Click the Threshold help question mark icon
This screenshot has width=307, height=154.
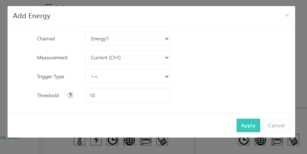pyautogui.click(x=70, y=95)
